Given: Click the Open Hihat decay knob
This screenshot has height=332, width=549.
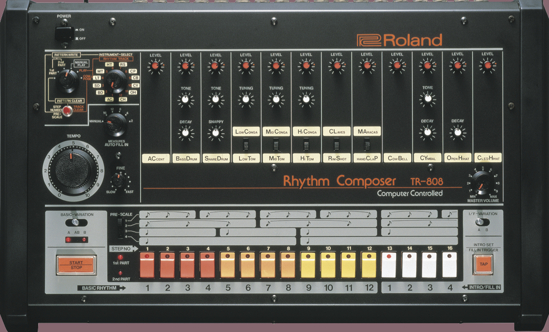Looking at the screenshot, I should coord(458,132).
